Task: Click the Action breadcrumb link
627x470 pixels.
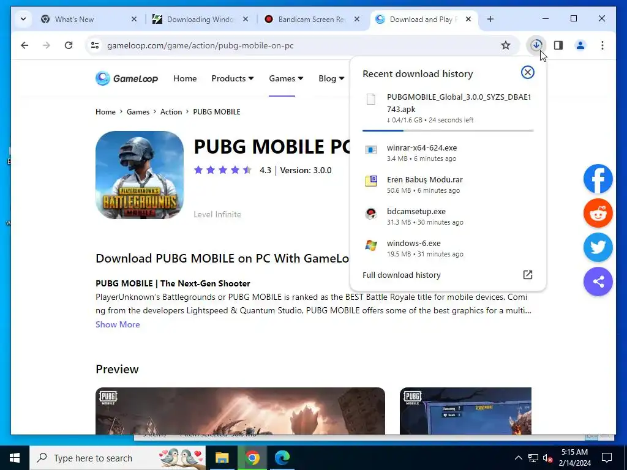Action: tap(171, 112)
